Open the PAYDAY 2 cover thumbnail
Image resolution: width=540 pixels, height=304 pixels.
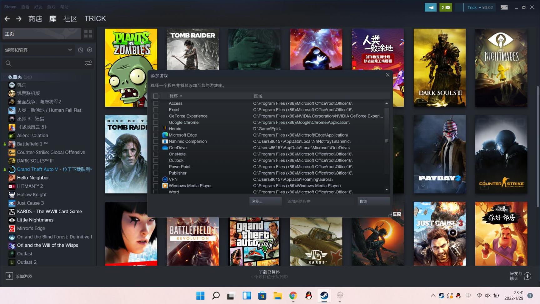click(439, 154)
